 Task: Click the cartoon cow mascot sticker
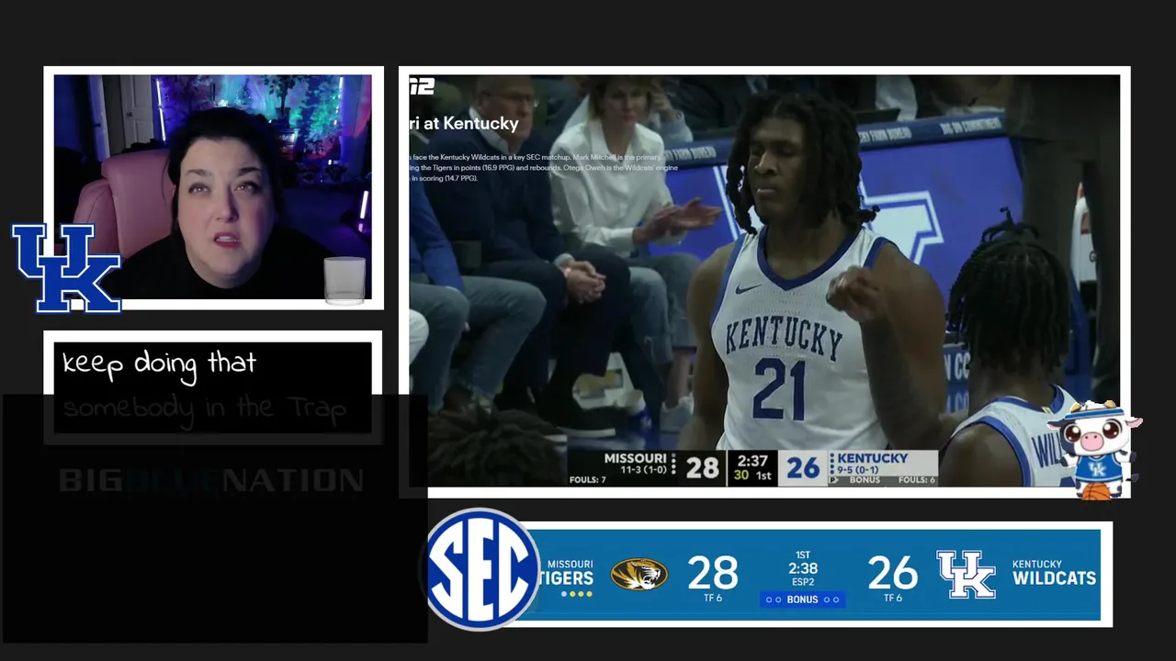(x=1094, y=450)
